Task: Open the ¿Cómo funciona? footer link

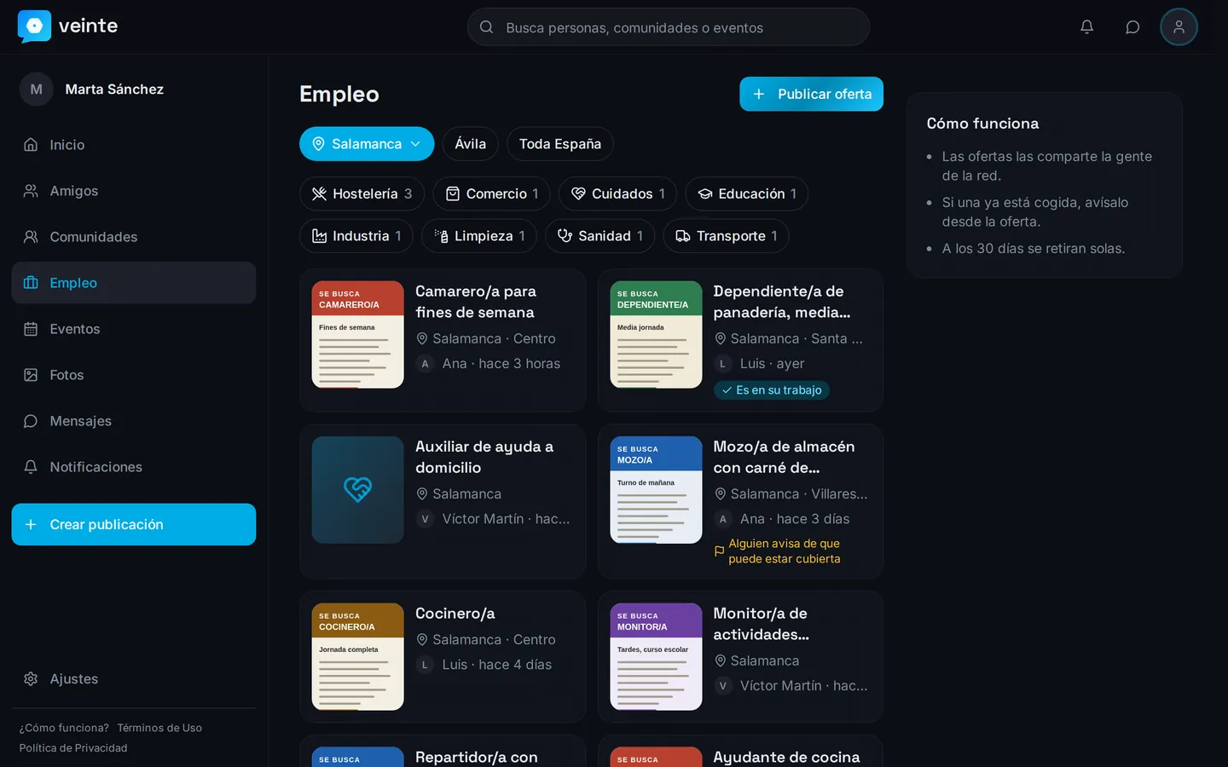Action: tap(64, 728)
